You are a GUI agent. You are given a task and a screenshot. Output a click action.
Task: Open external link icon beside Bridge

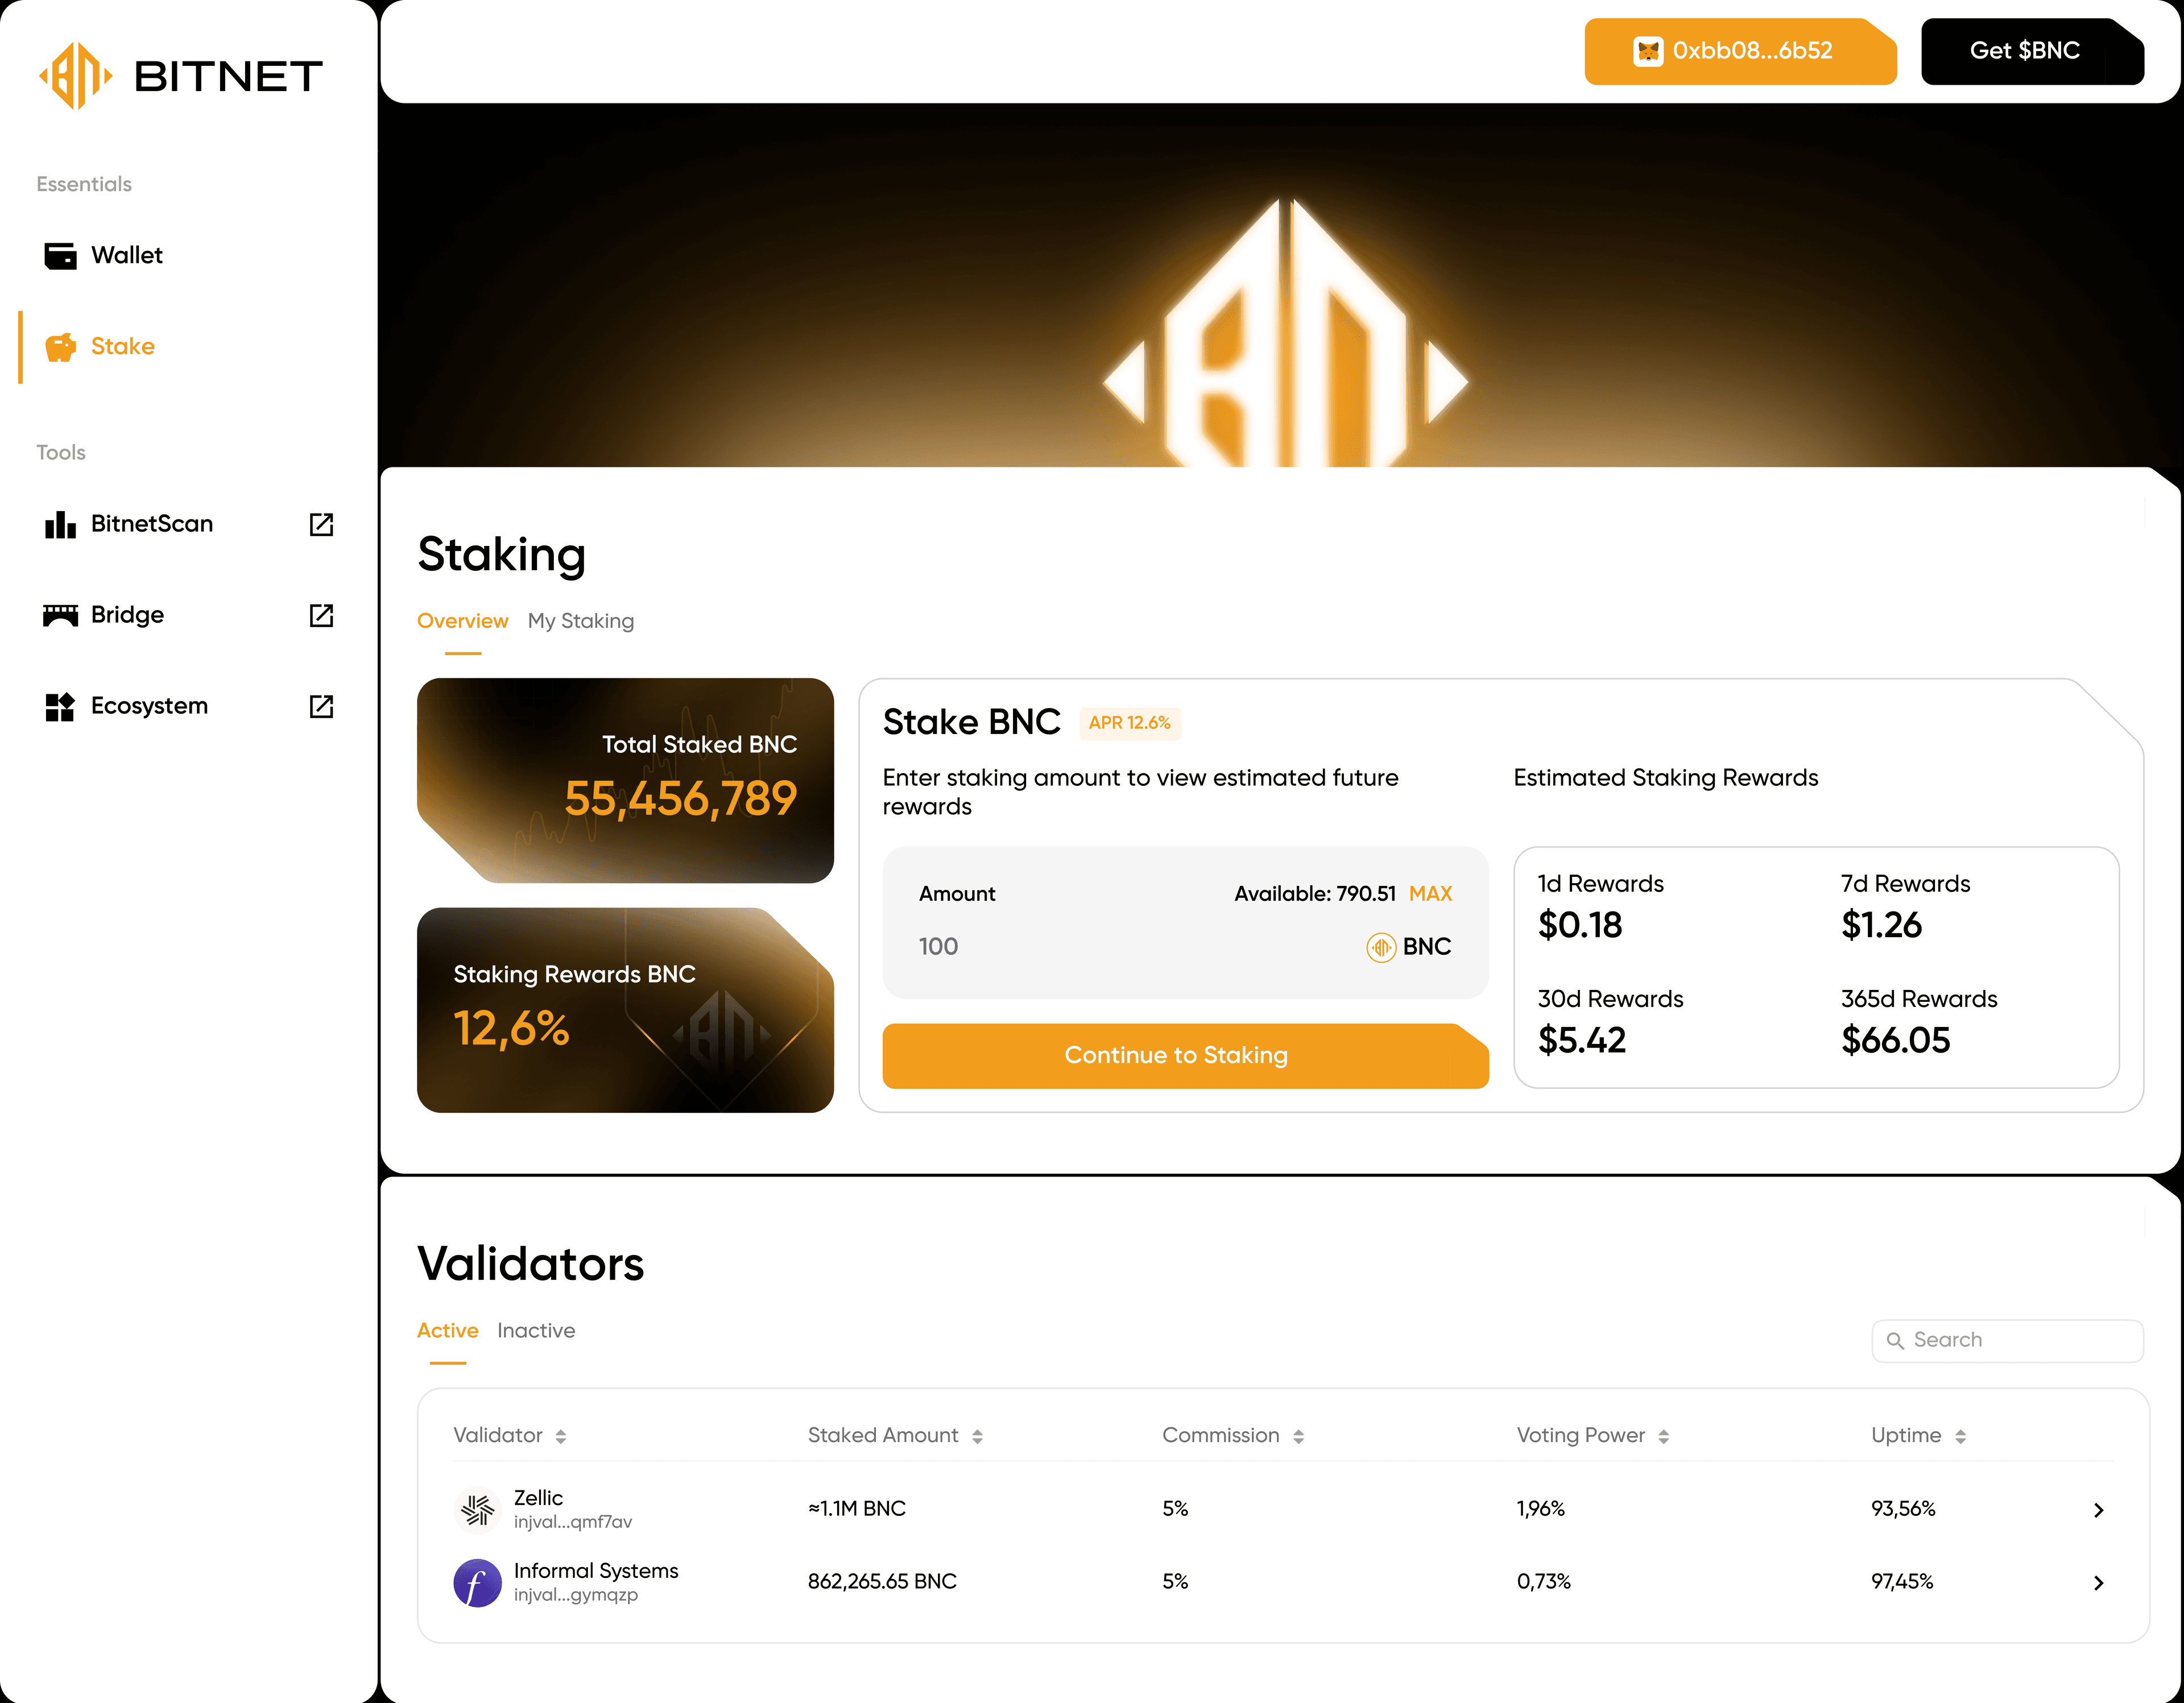point(321,615)
